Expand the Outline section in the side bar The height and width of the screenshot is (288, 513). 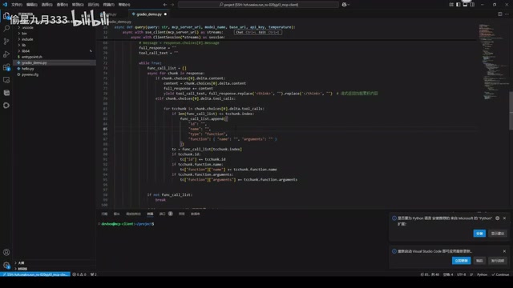click(x=21, y=263)
